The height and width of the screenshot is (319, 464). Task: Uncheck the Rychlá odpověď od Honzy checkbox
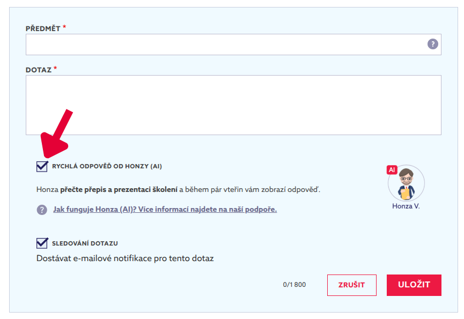click(x=42, y=166)
